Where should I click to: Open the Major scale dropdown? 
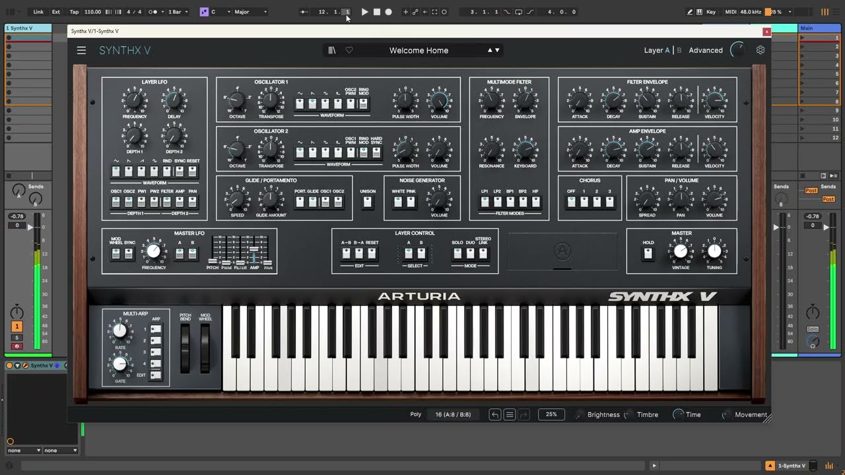pyautogui.click(x=251, y=12)
